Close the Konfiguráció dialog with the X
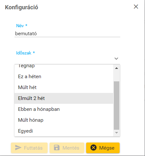Viewport: 145px width, 156px height. point(136,7)
